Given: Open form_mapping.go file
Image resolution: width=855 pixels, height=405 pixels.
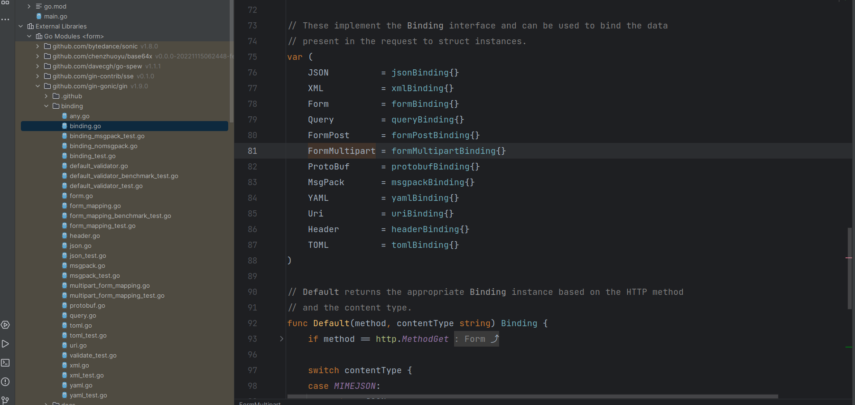Looking at the screenshot, I should (x=95, y=206).
